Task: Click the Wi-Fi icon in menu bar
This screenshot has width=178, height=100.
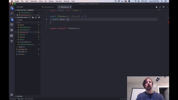Action: tap(135, 1)
